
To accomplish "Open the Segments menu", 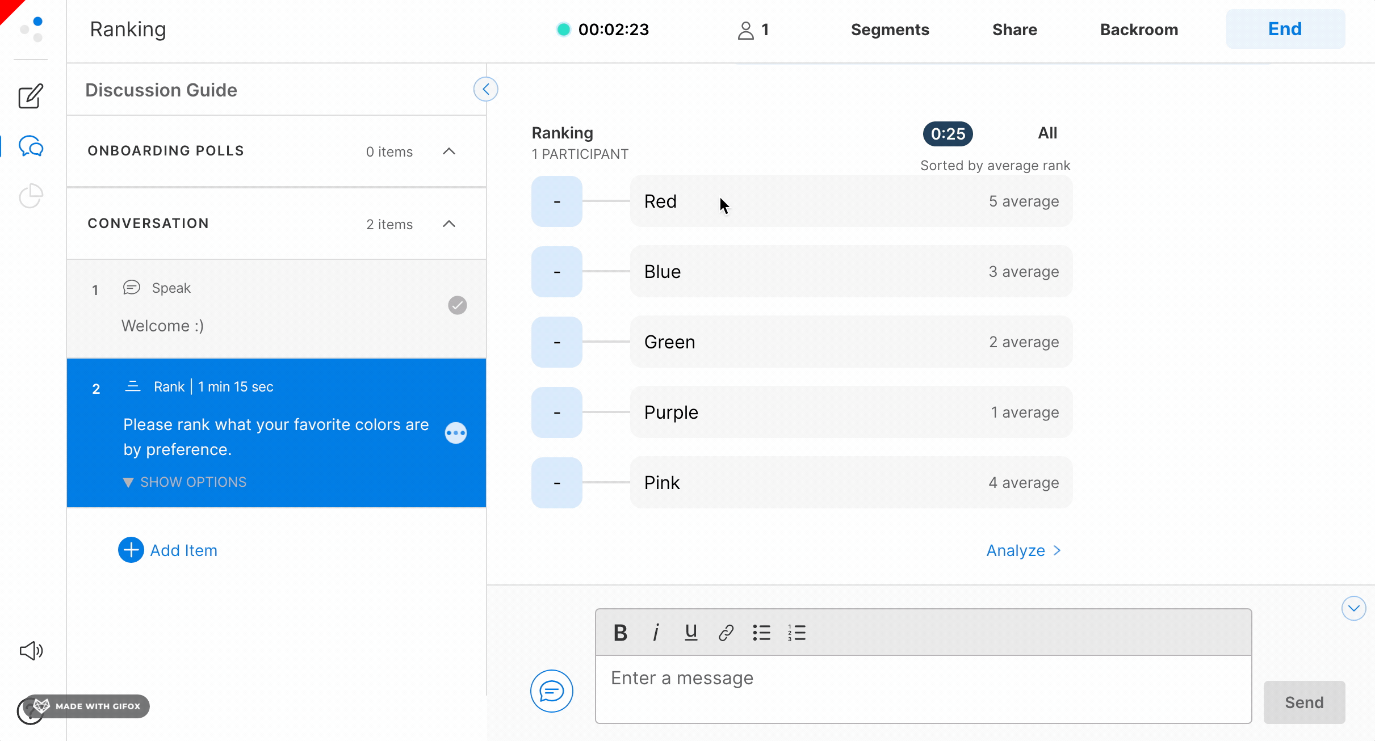I will pos(890,30).
